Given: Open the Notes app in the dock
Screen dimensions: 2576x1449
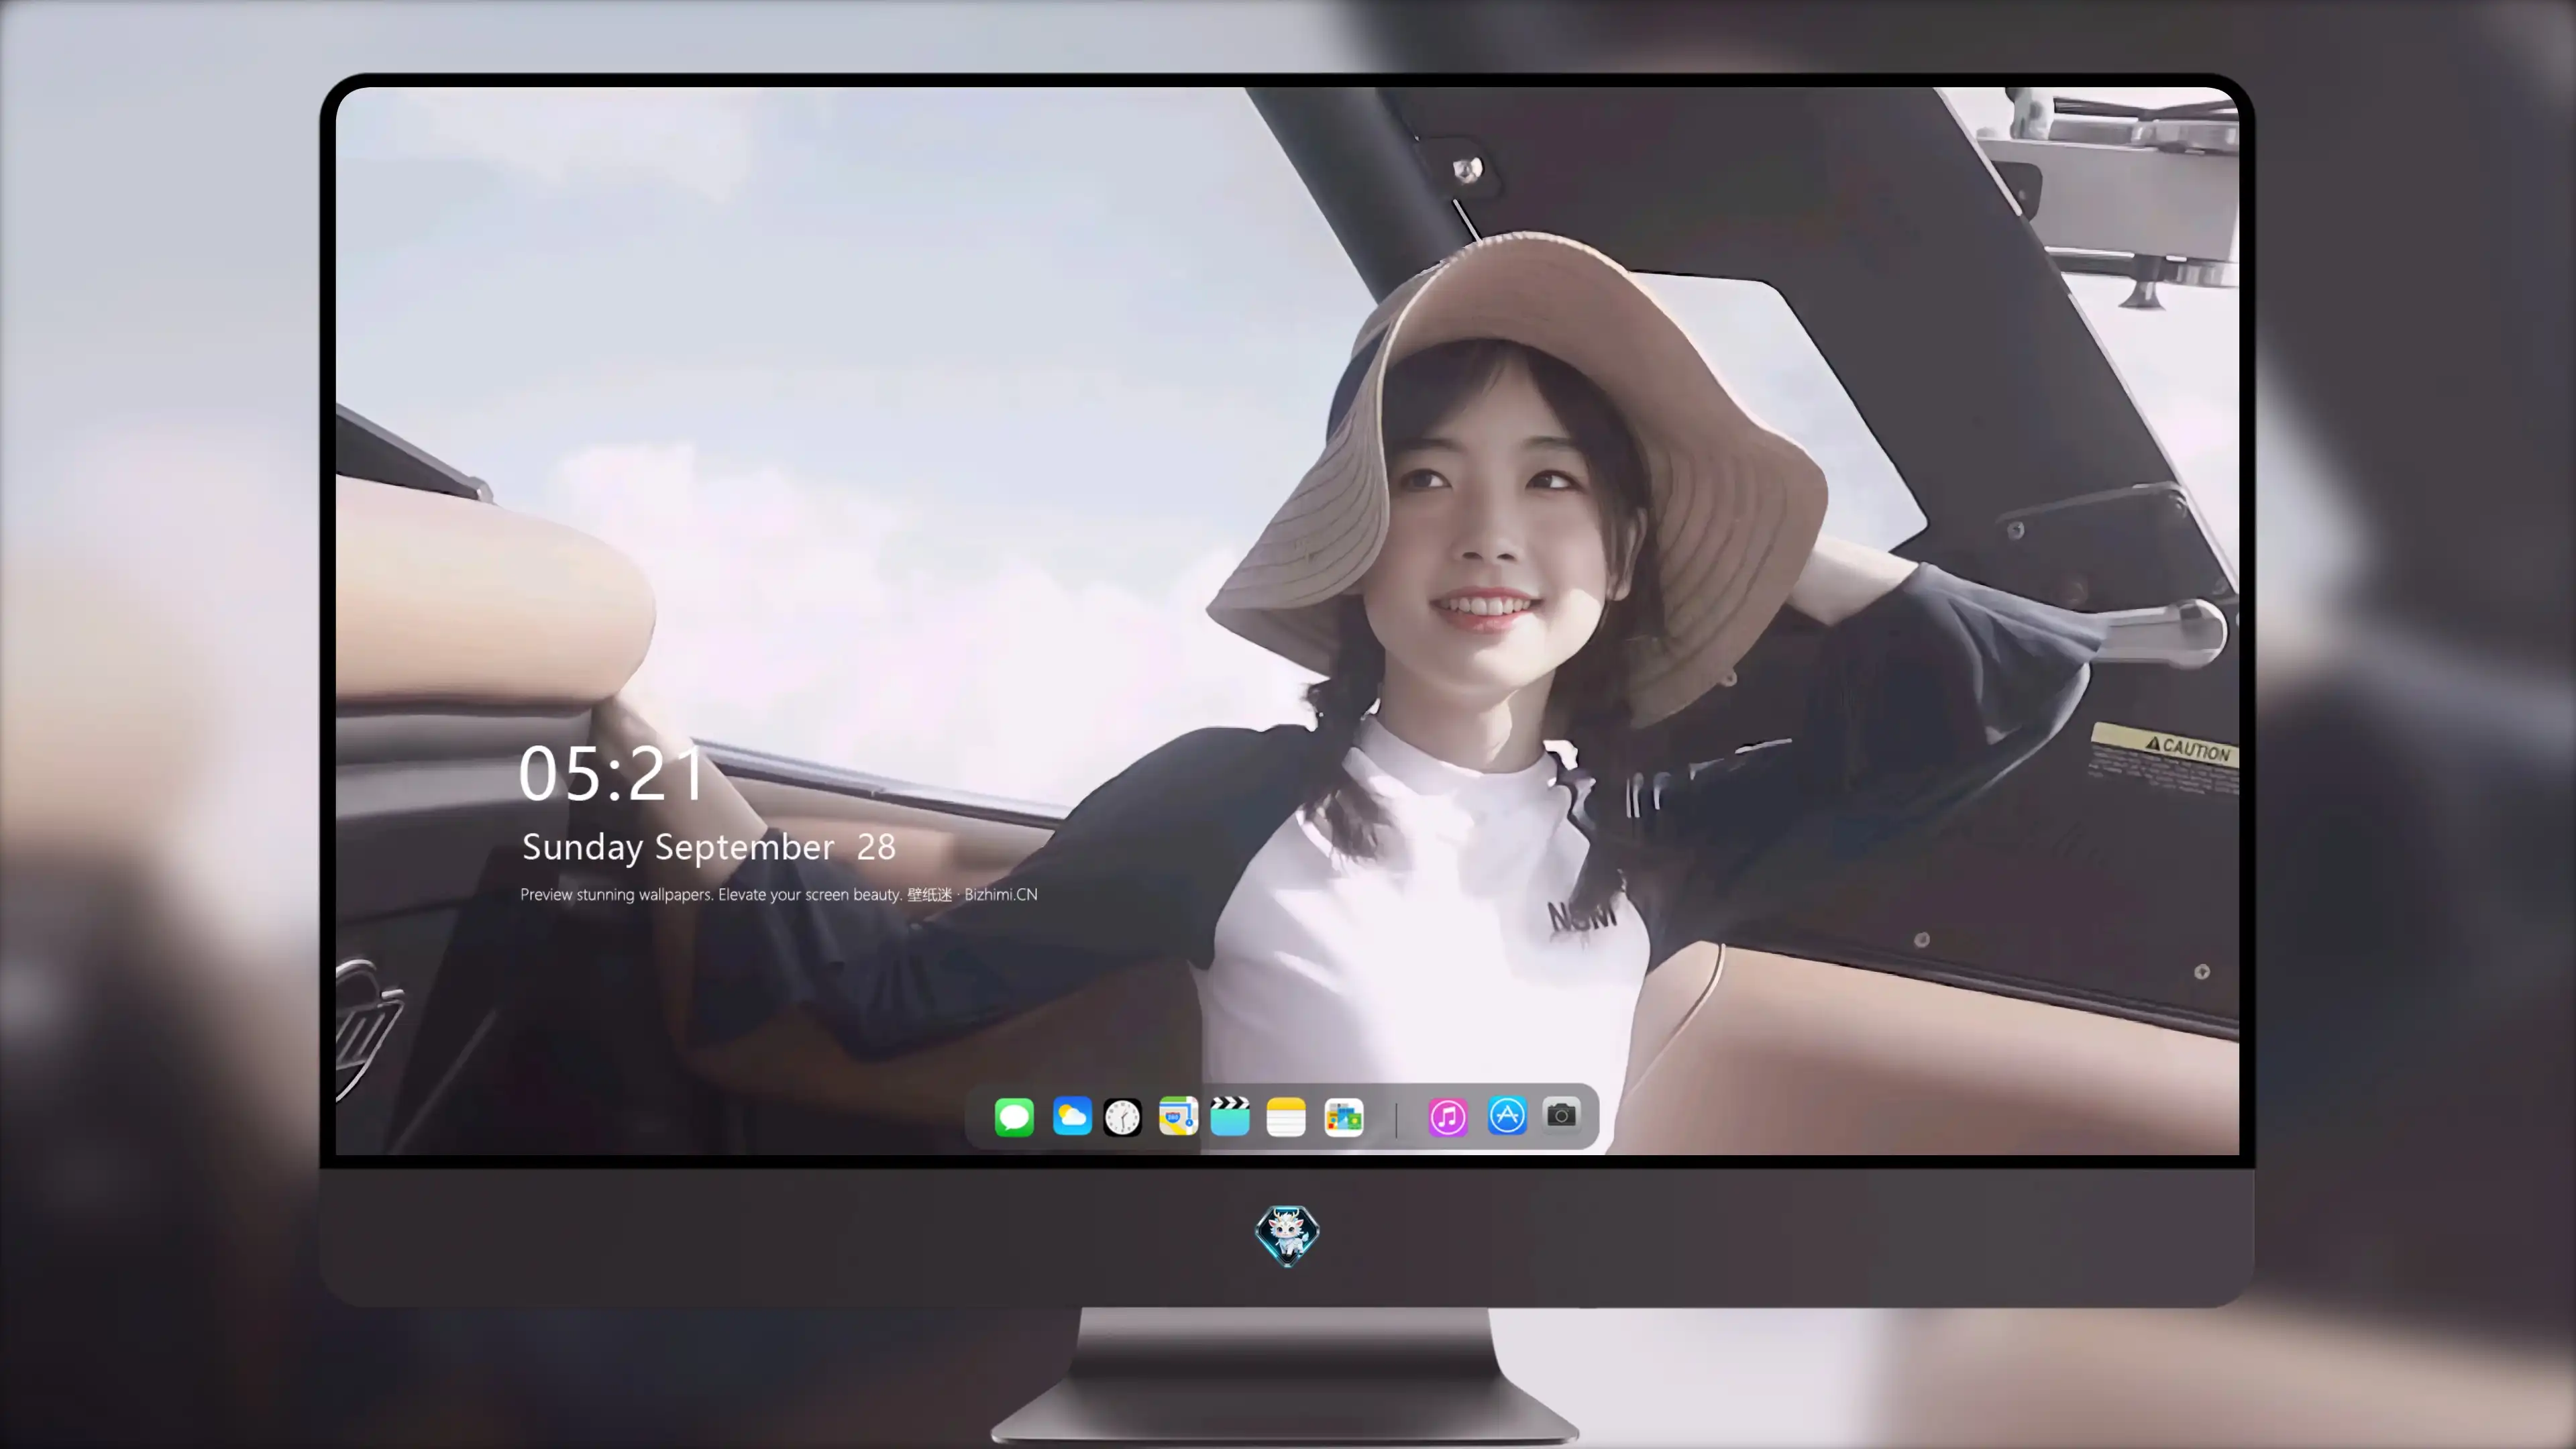Looking at the screenshot, I should (x=1286, y=1117).
